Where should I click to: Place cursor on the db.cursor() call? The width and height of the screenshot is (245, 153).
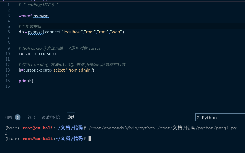[x=45, y=54]
